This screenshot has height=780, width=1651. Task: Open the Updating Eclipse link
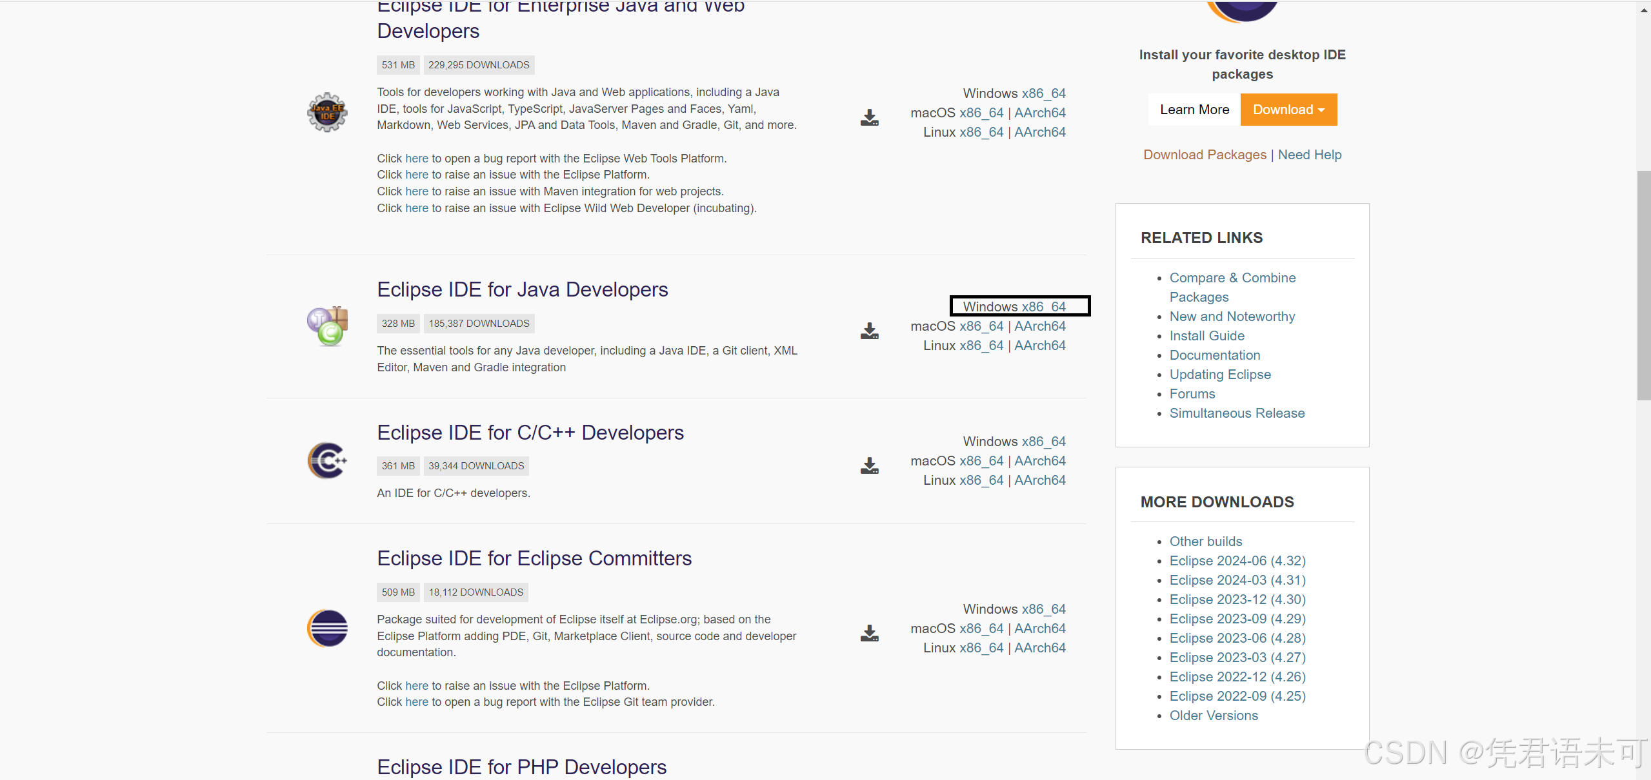coord(1220,375)
